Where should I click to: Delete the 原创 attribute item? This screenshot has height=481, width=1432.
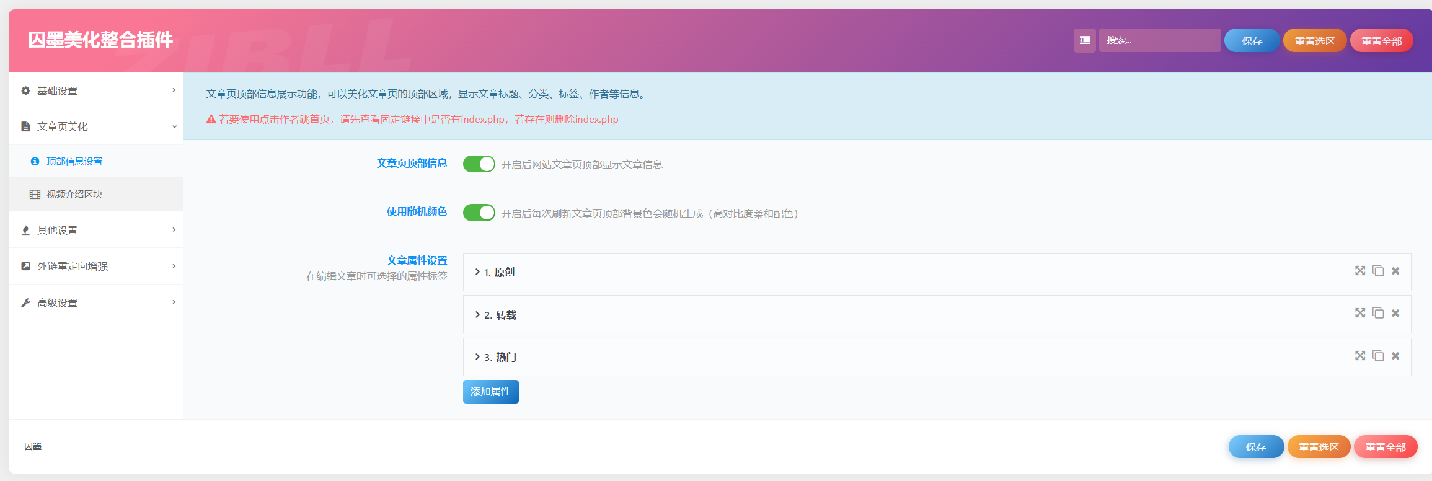tap(1395, 271)
